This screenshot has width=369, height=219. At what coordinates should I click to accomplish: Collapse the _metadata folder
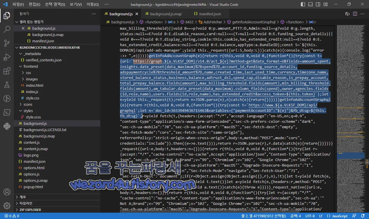coord(57,54)
